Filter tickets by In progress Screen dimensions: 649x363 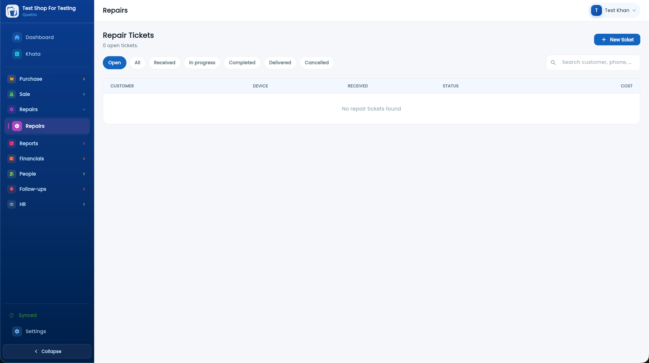tap(202, 62)
